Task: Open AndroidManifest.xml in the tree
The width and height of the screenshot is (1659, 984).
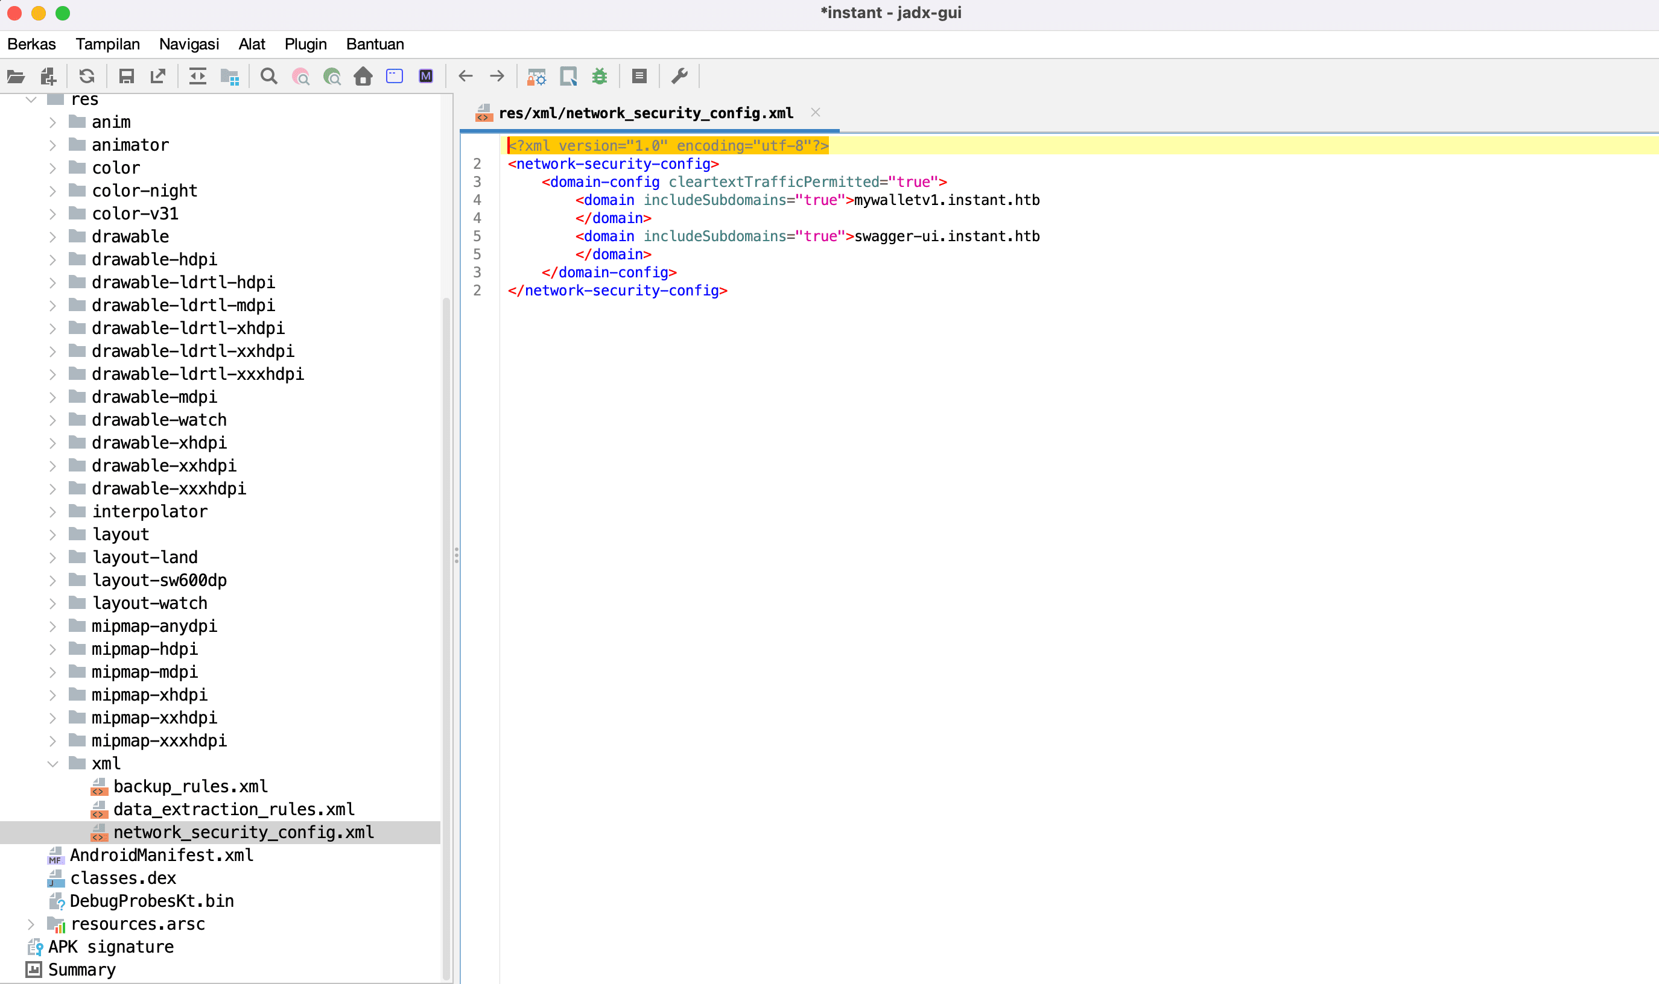Action: pyautogui.click(x=161, y=856)
